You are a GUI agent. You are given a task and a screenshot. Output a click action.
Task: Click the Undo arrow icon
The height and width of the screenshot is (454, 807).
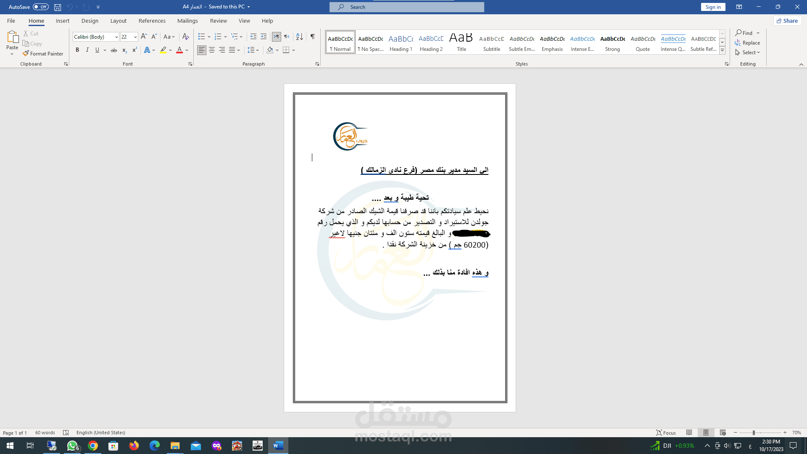(x=70, y=7)
